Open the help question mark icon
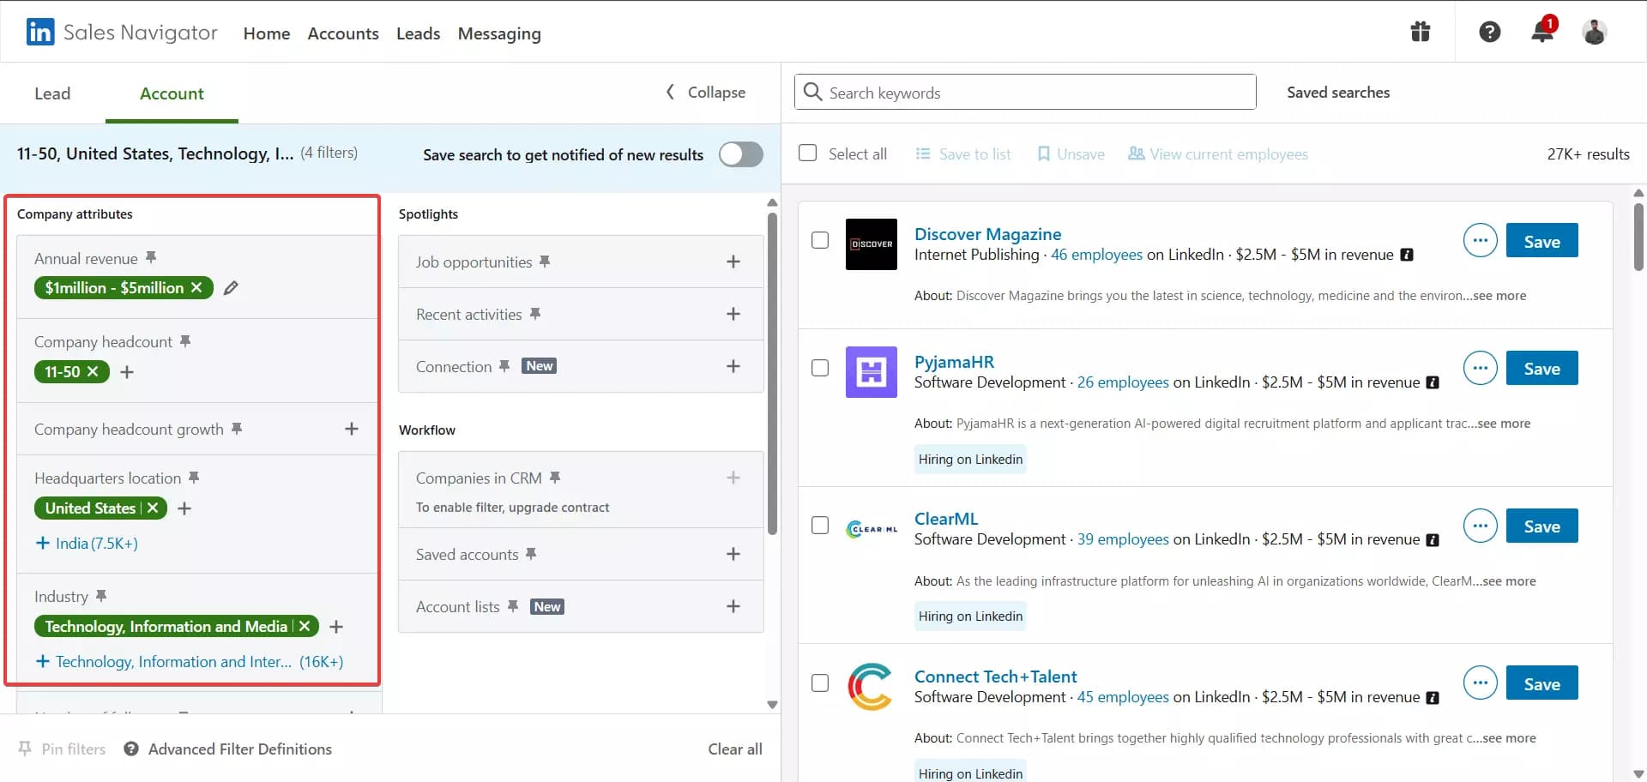1647x782 pixels. (x=1489, y=32)
